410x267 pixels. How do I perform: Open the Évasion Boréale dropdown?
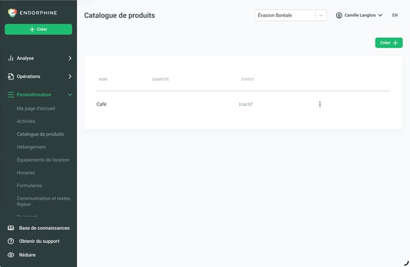pos(291,15)
